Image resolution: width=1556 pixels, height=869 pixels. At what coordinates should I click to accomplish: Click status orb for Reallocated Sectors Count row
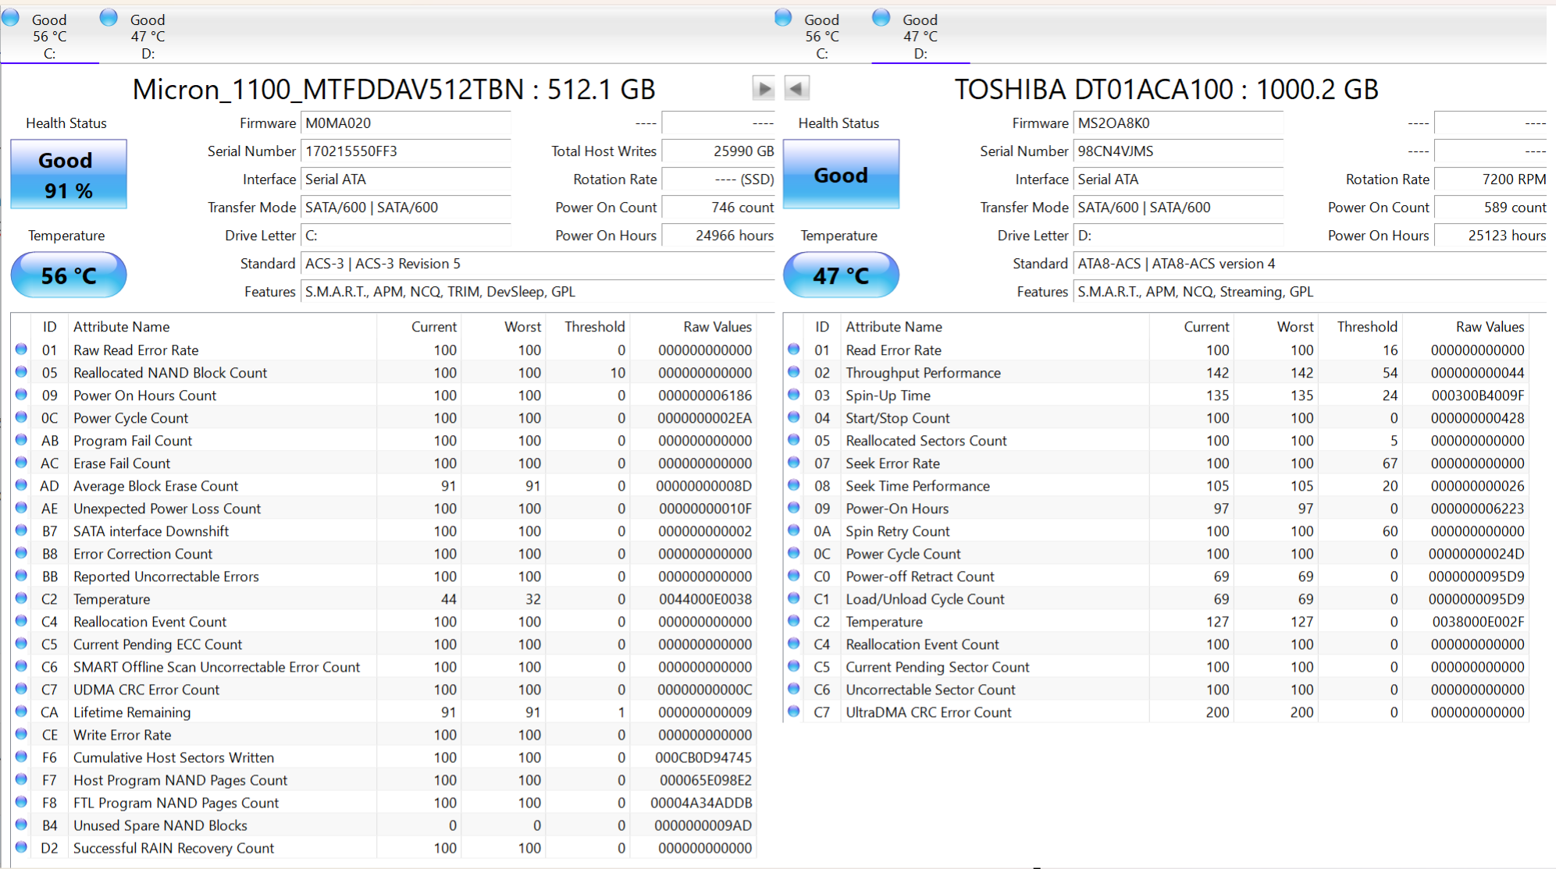point(794,440)
